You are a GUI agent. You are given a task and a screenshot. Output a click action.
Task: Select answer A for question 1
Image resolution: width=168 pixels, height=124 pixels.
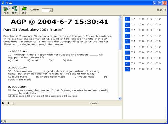tap(132, 19)
